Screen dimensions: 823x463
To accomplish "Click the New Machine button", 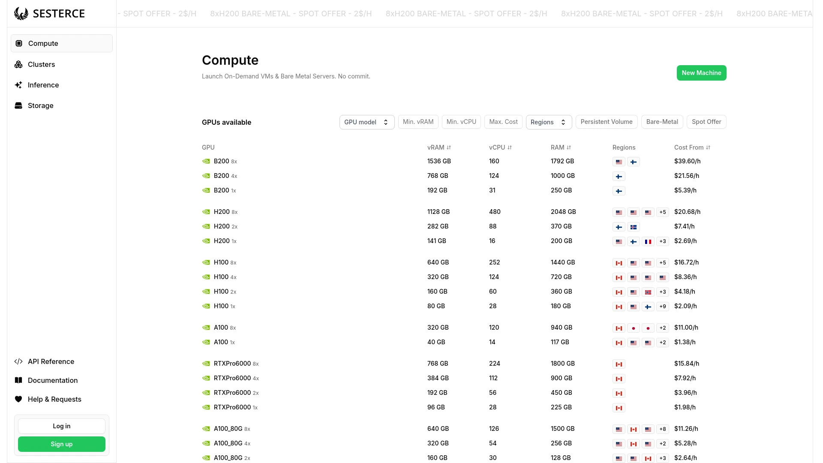I will tap(701, 73).
